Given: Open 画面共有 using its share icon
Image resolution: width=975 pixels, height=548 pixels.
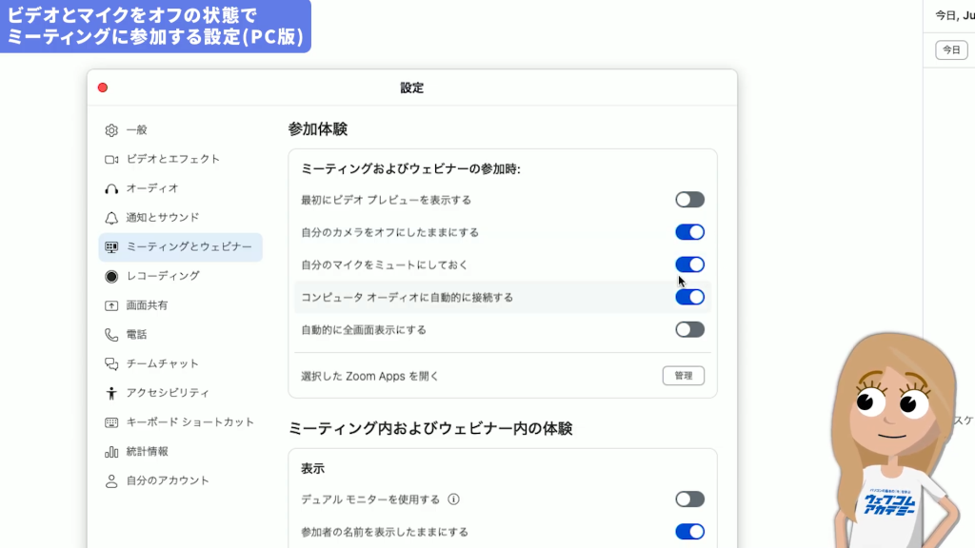Looking at the screenshot, I should pos(111,306).
